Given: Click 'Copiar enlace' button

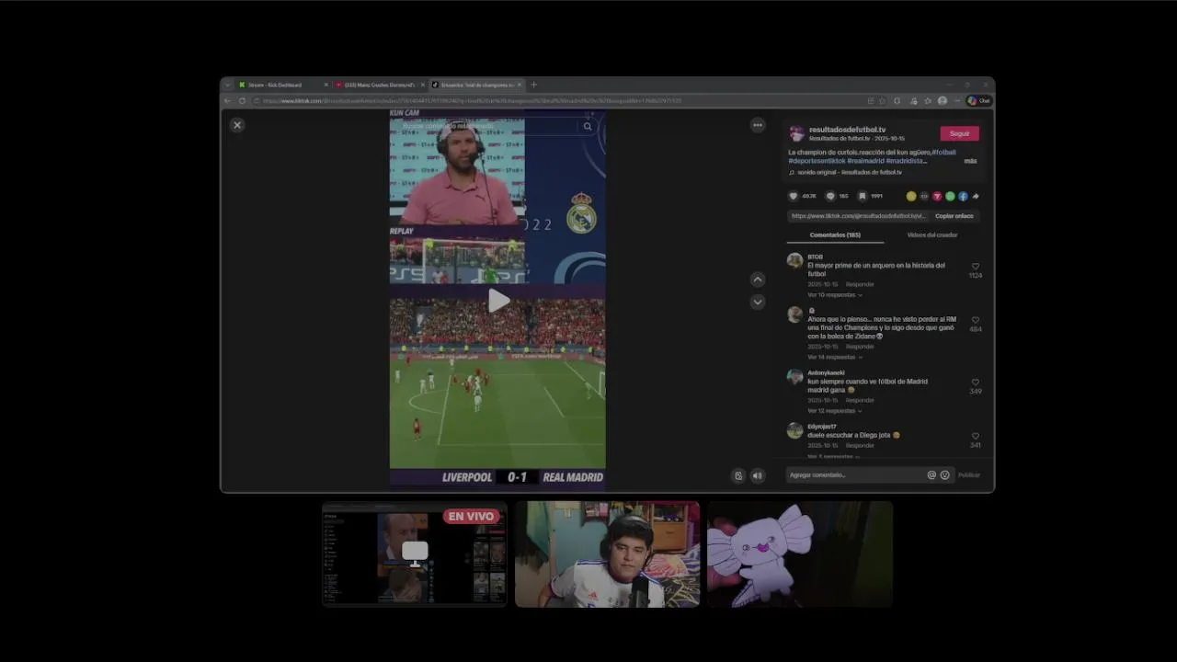Looking at the screenshot, I should (954, 216).
